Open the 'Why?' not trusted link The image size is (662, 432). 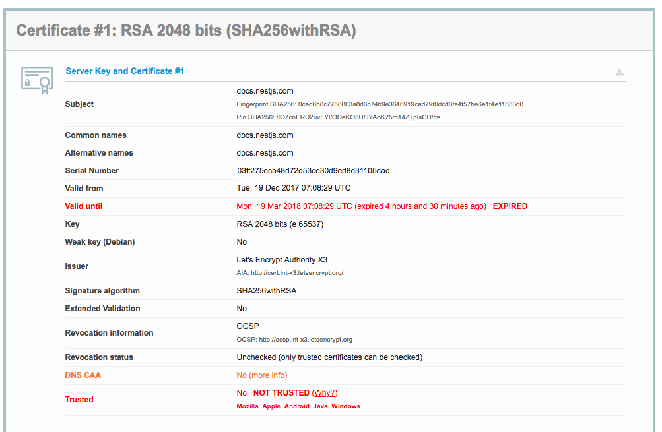[325, 393]
